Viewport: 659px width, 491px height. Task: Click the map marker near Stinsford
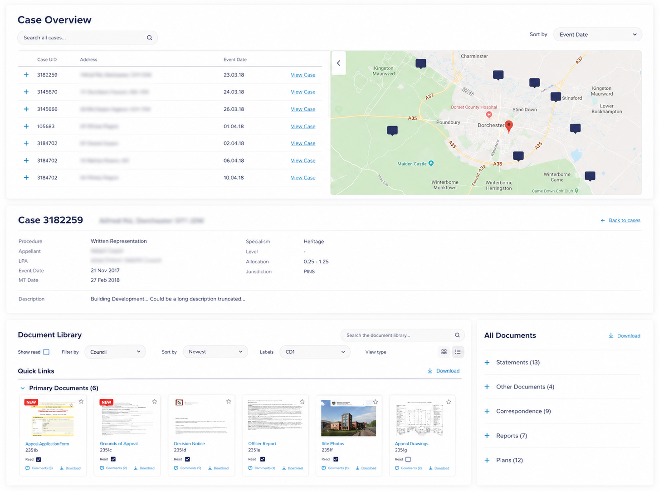[556, 97]
